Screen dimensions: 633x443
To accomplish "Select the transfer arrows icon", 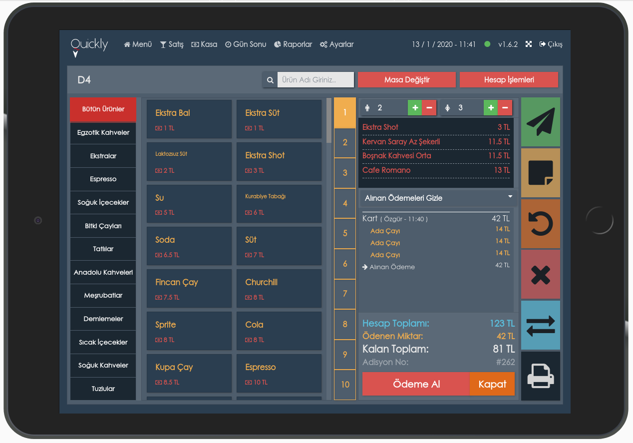I will (541, 325).
